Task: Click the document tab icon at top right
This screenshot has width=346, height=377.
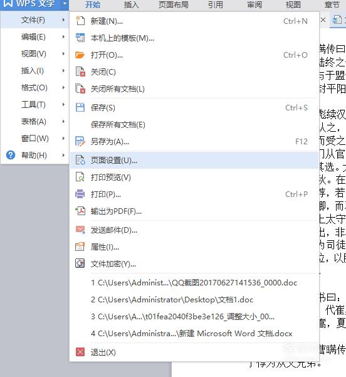Action: tap(337, 19)
